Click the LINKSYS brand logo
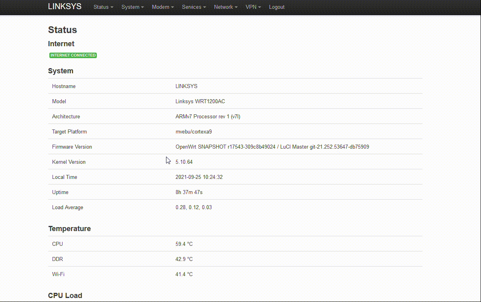The height and width of the screenshot is (302, 481). [65, 6]
